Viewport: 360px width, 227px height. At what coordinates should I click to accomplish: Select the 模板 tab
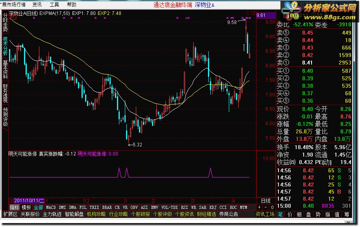(x=26, y=207)
